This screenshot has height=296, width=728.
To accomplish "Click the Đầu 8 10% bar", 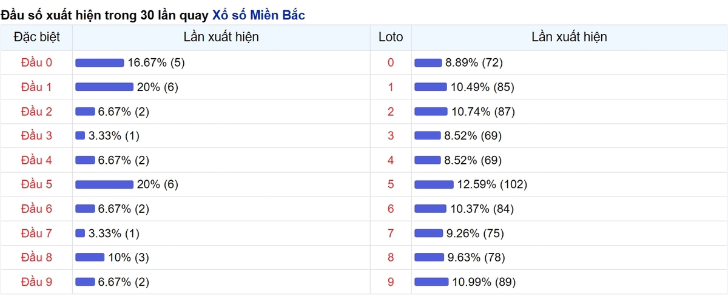I will (x=90, y=257).
